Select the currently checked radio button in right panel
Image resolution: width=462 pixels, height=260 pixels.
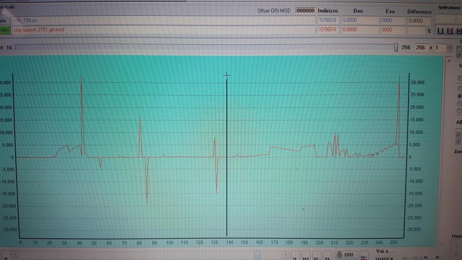pos(459,96)
